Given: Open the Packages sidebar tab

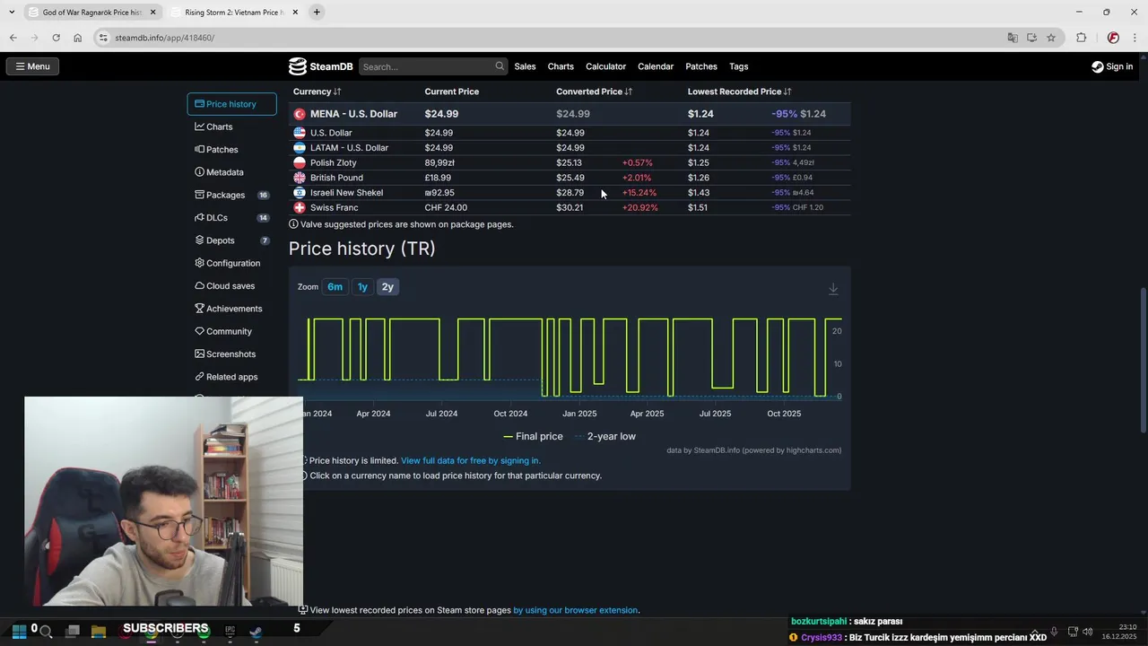Looking at the screenshot, I should click(x=231, y=195).
